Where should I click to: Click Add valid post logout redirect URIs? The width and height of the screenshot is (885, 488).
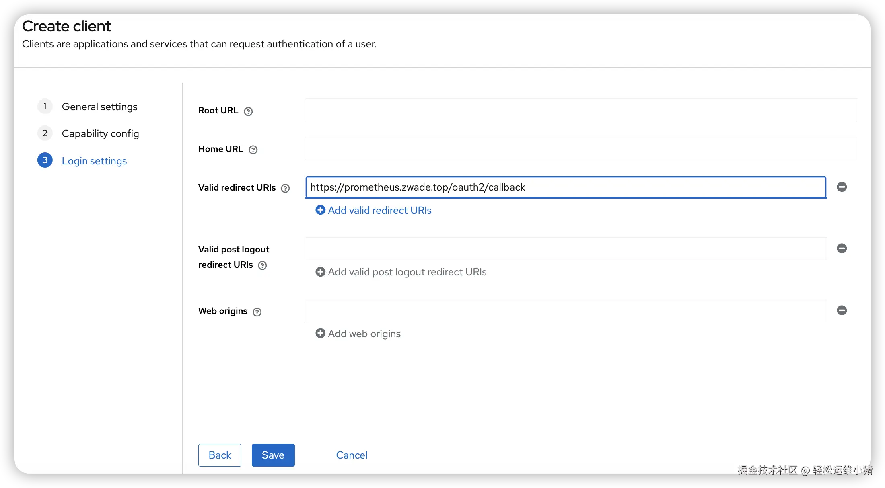[x=401, y=272]
